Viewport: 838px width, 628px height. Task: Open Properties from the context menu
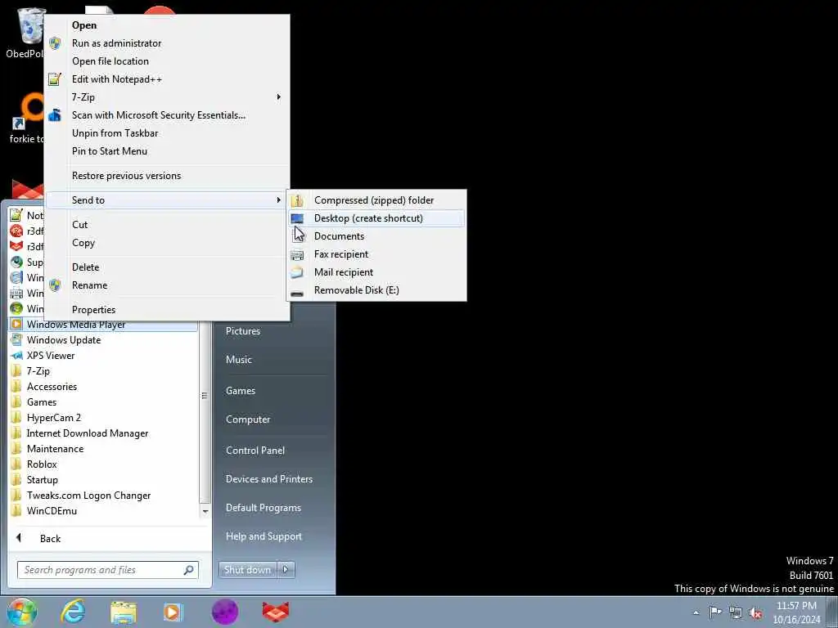167,310
